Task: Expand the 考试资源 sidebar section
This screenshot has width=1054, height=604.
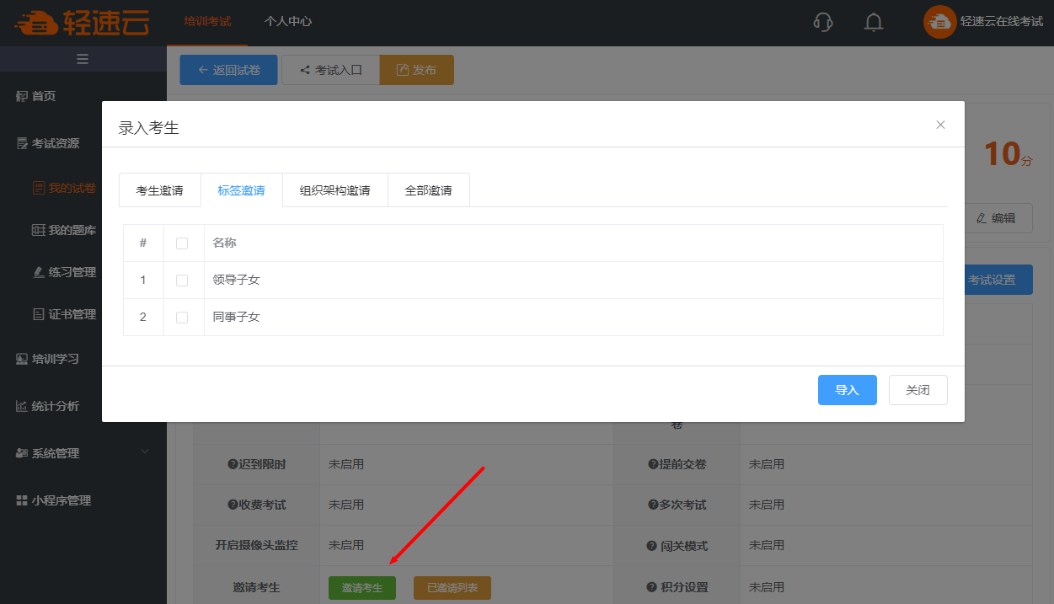Action: 56,143
